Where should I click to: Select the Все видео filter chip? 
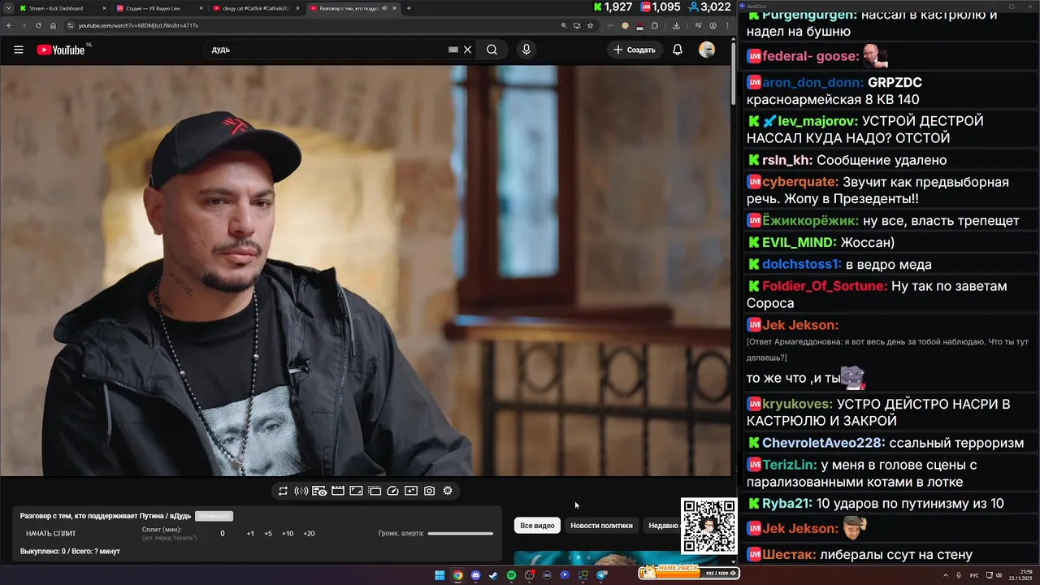click(x=537, y=526)
